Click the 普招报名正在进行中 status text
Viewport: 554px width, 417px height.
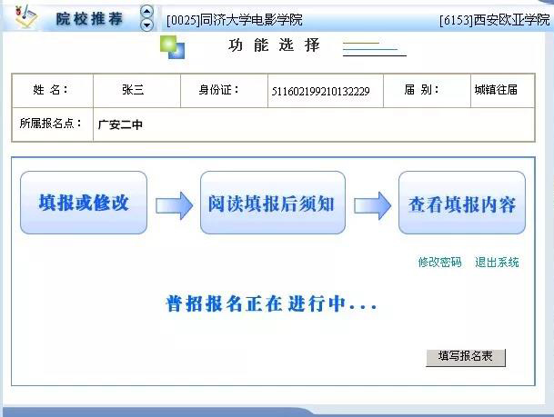(271, 305)
